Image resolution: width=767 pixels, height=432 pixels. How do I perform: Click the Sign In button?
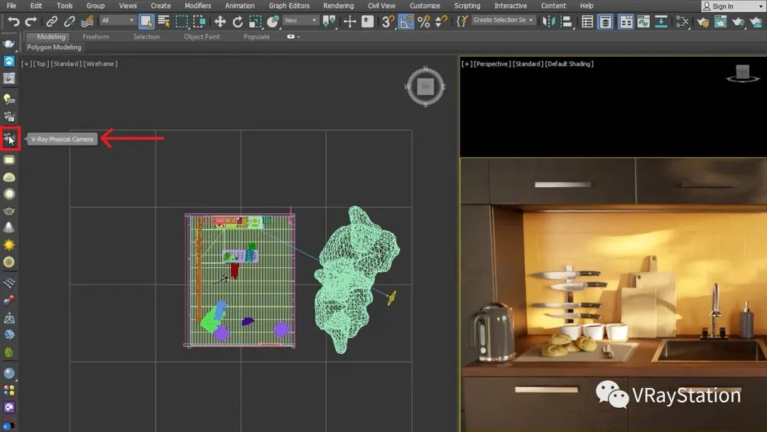tap(723, 6)
